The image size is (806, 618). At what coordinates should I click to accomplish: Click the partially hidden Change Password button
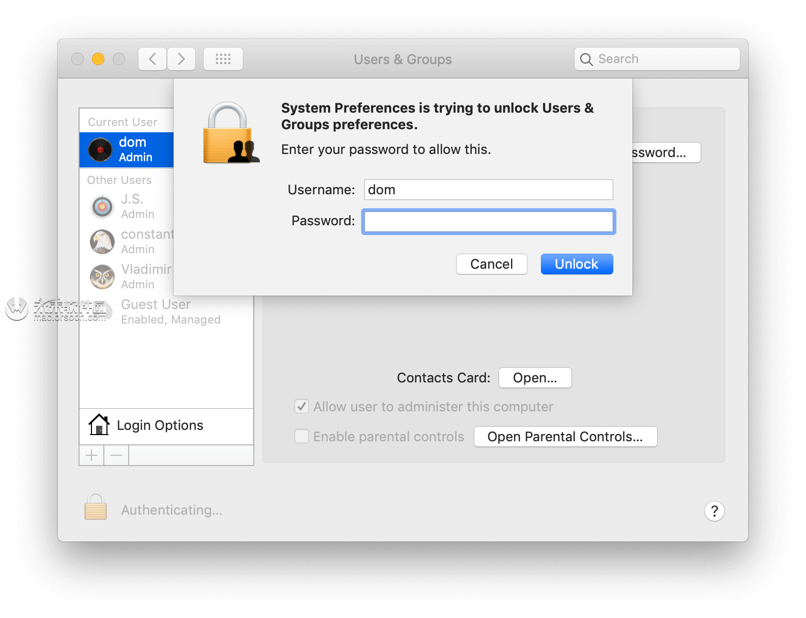pos(666,152)
